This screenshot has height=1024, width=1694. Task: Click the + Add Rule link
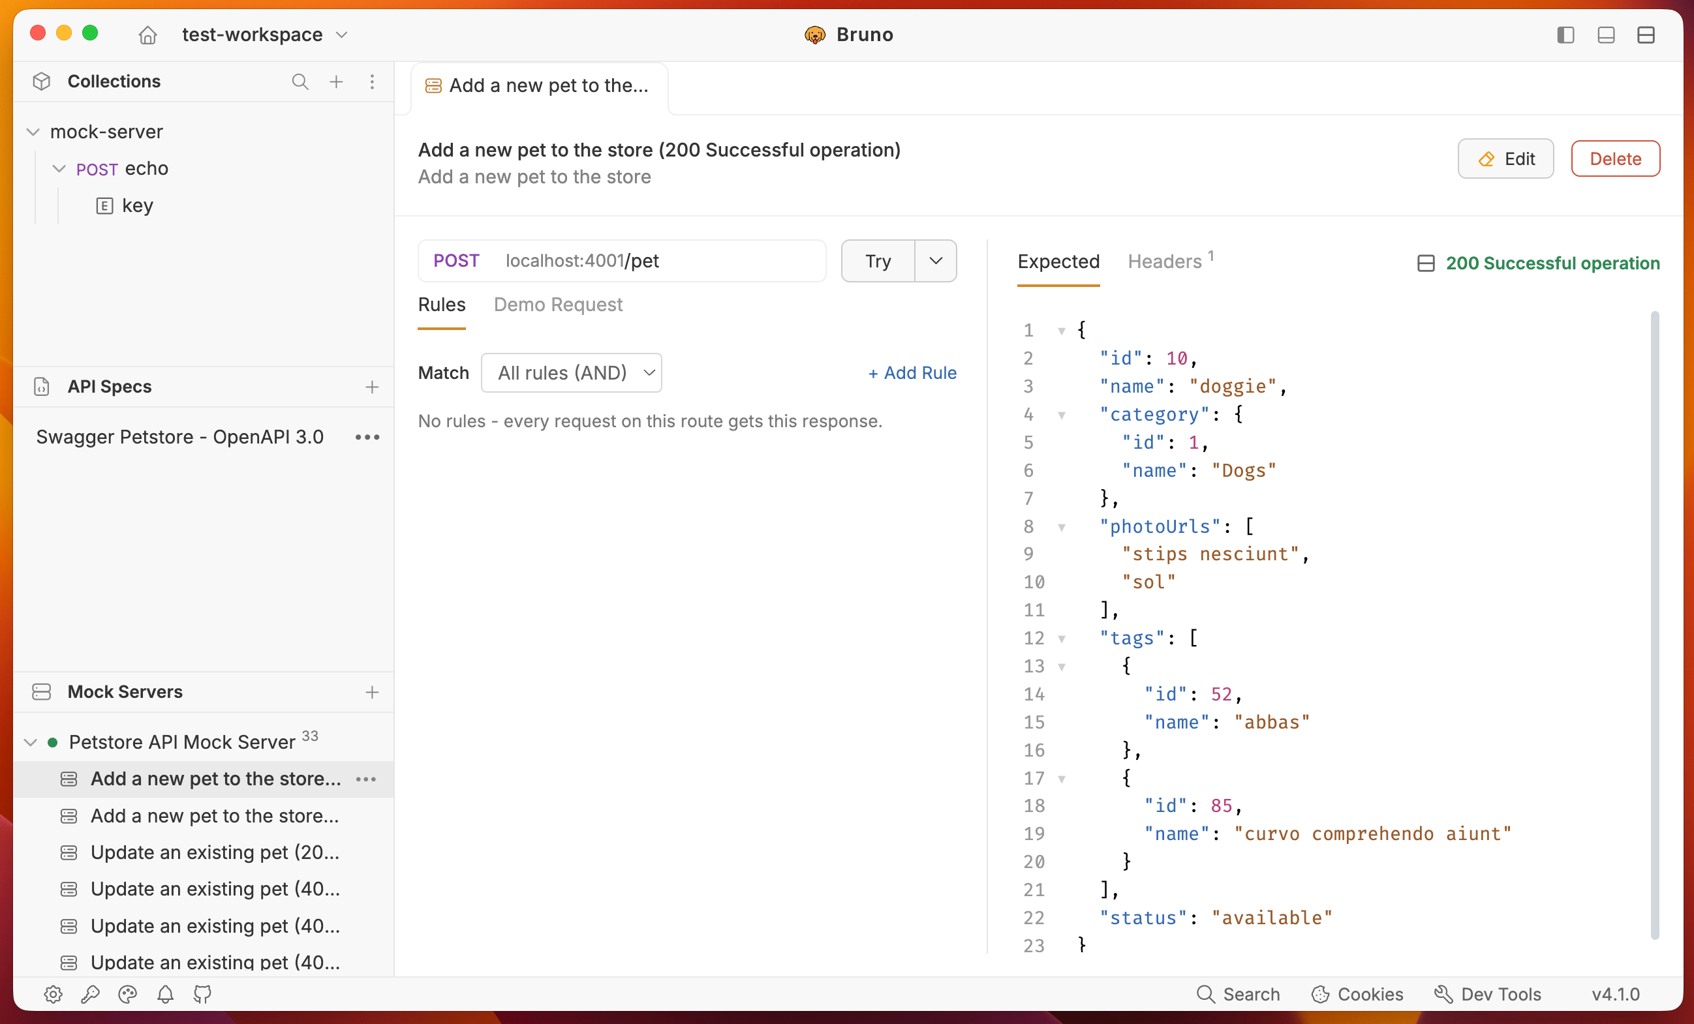(x=912, y=372)
